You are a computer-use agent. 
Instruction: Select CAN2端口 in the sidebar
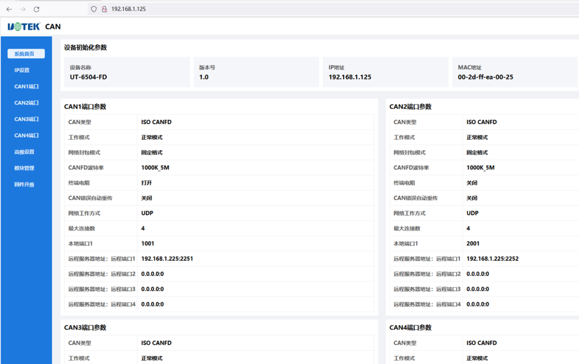point(26,103)
